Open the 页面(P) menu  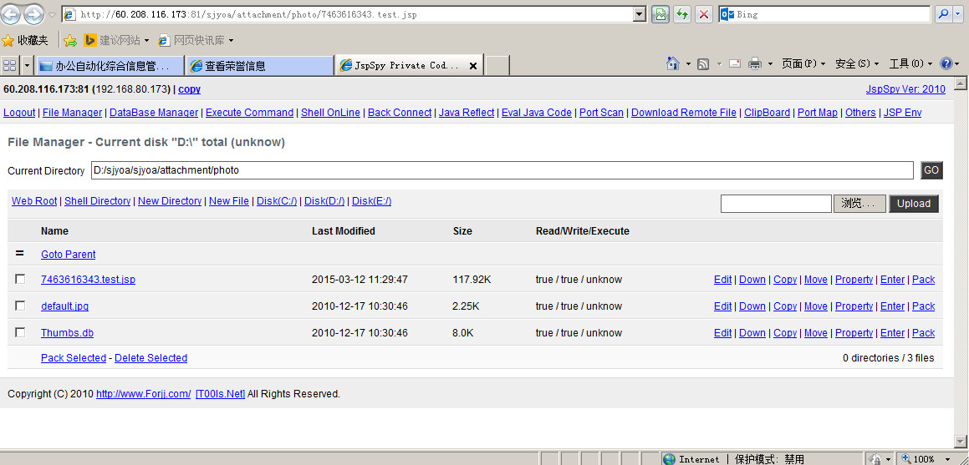803,63
